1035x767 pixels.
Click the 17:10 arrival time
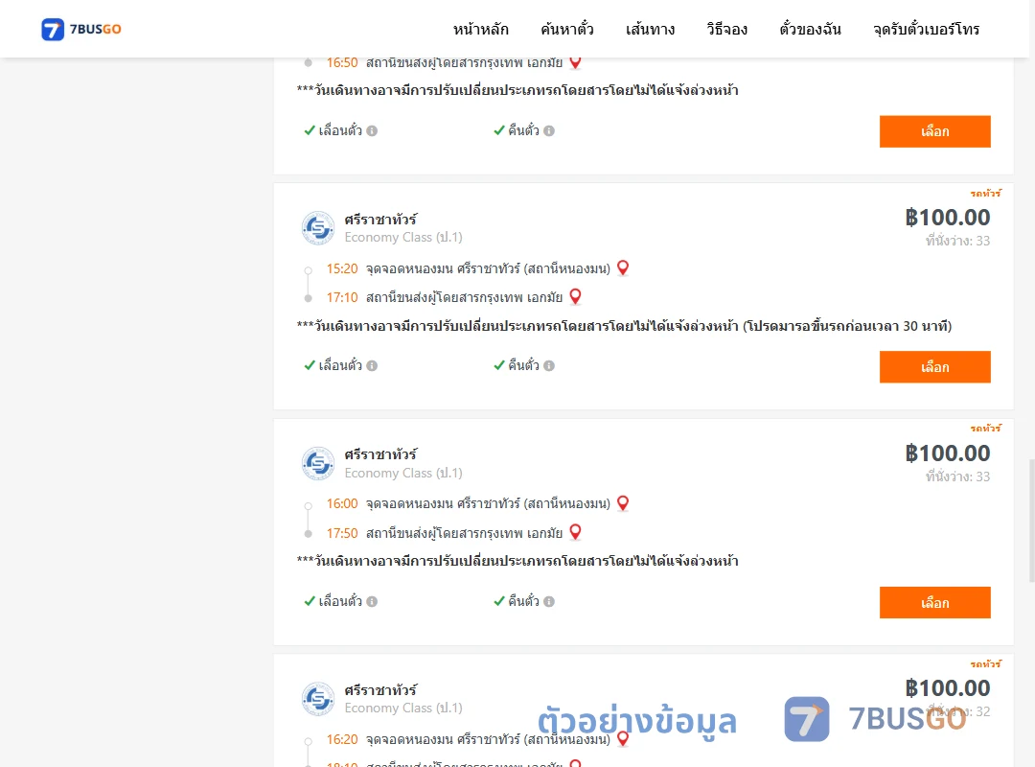click(x=342, y=297)
